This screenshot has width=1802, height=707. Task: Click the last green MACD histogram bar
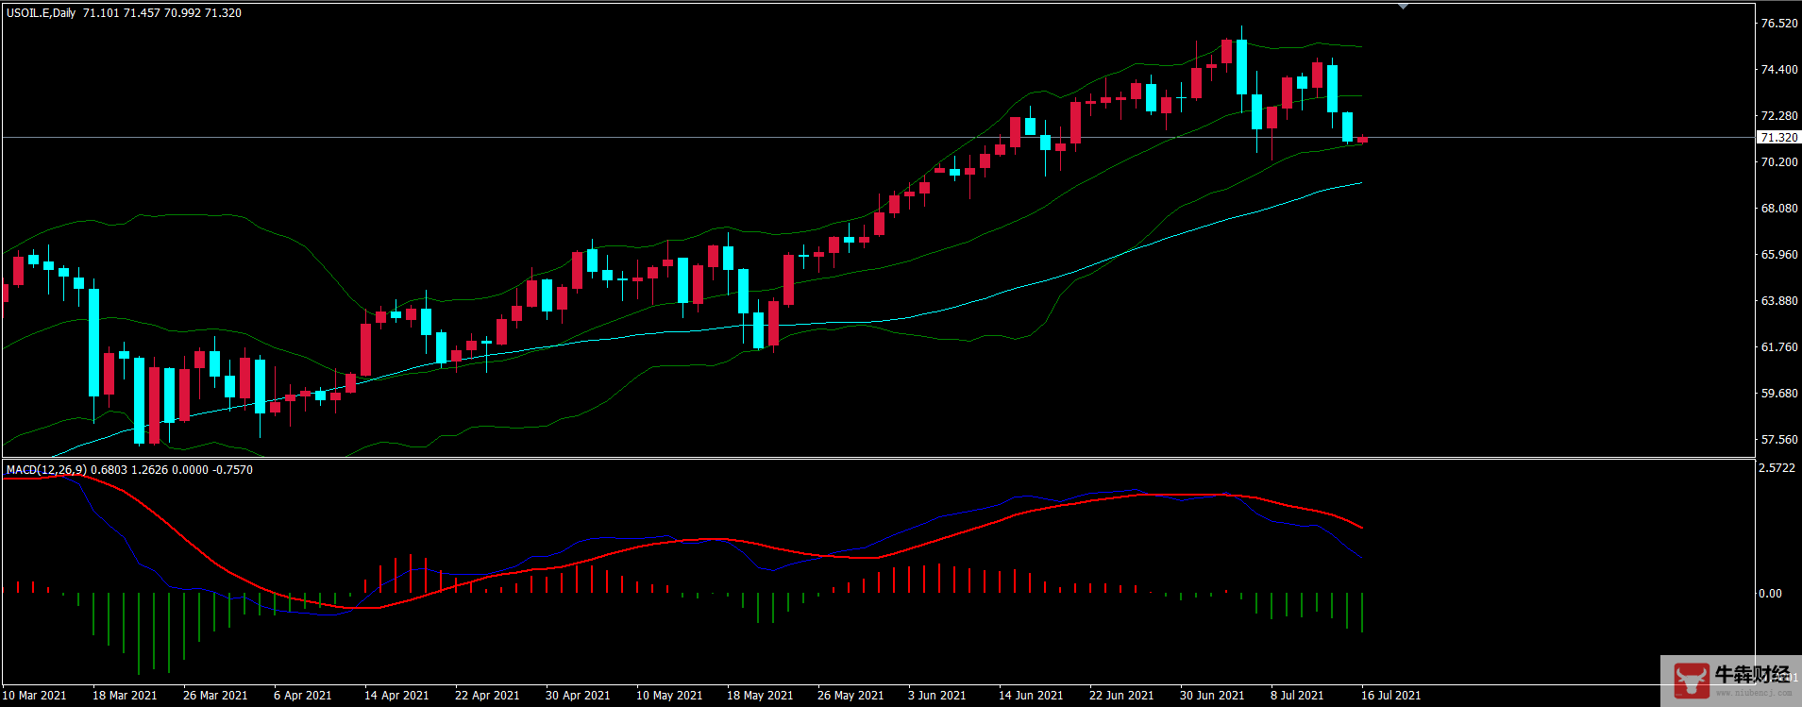coord(1362,612)
